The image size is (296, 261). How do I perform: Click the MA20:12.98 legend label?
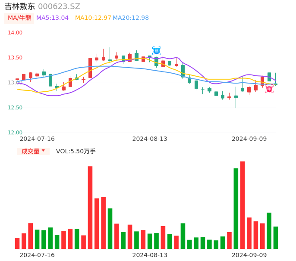131,18
